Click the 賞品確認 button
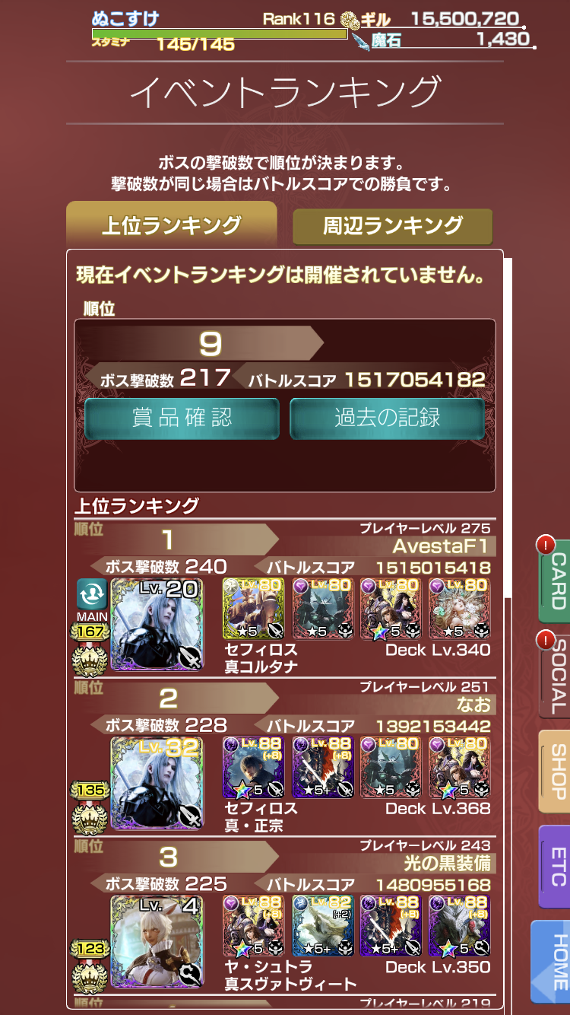This screenshot has height=1015, width=570. (x=182, y=418)
